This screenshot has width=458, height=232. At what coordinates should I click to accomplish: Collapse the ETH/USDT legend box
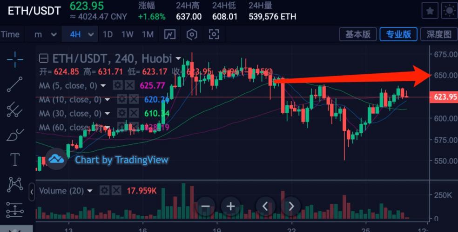[x=43, y=58]
